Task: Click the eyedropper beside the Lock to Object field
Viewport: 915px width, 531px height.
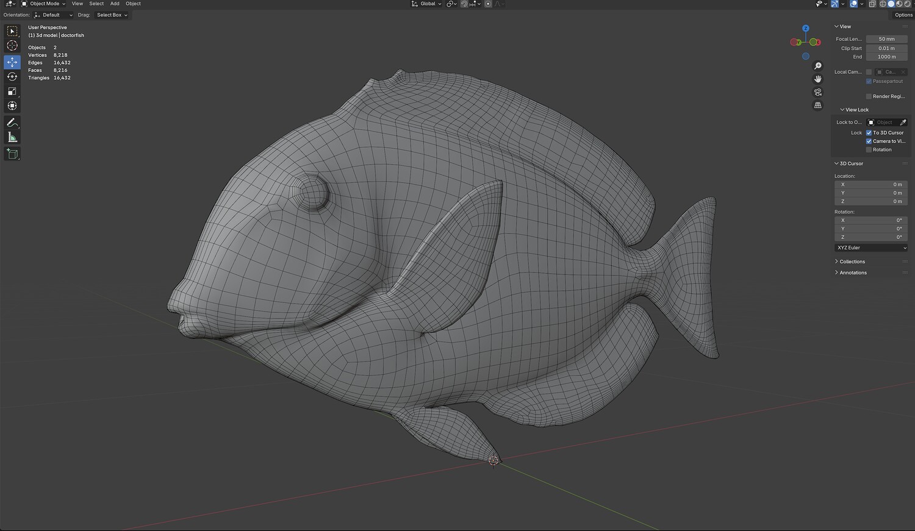Action: click(903, 123)
